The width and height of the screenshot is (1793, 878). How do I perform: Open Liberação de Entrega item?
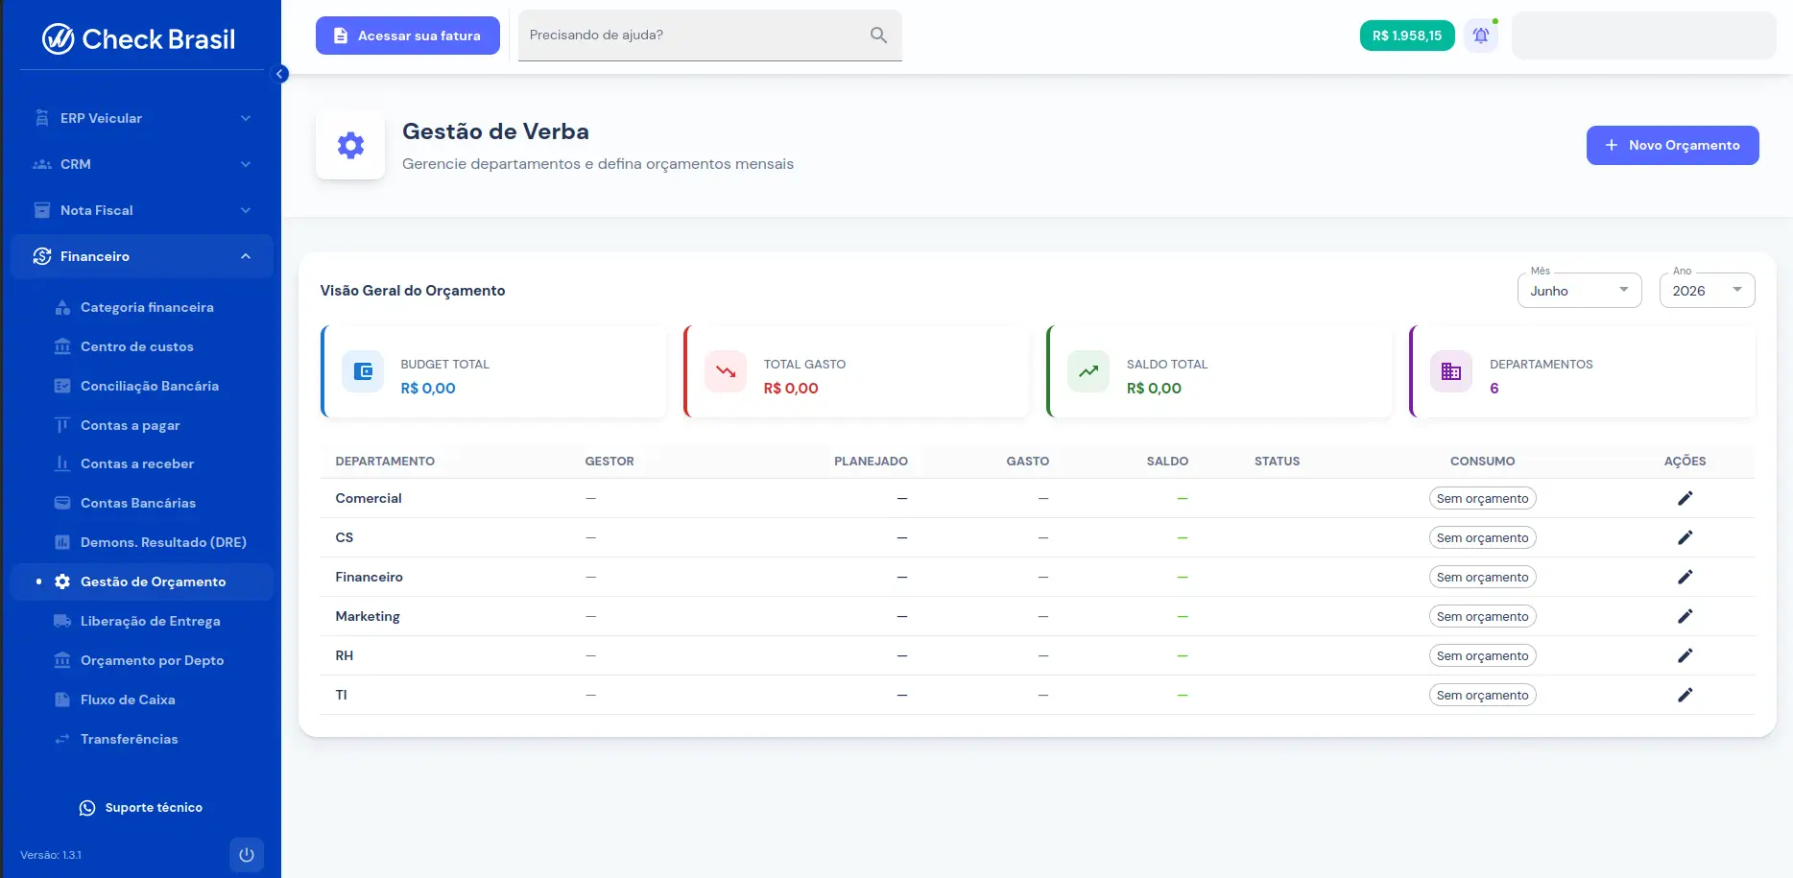(x=142, y=621)
